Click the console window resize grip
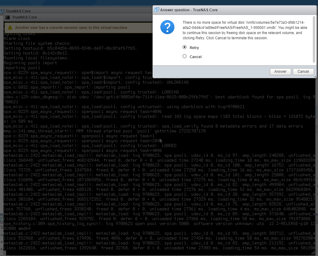This screenshot has height=256, width=318. 313,253
